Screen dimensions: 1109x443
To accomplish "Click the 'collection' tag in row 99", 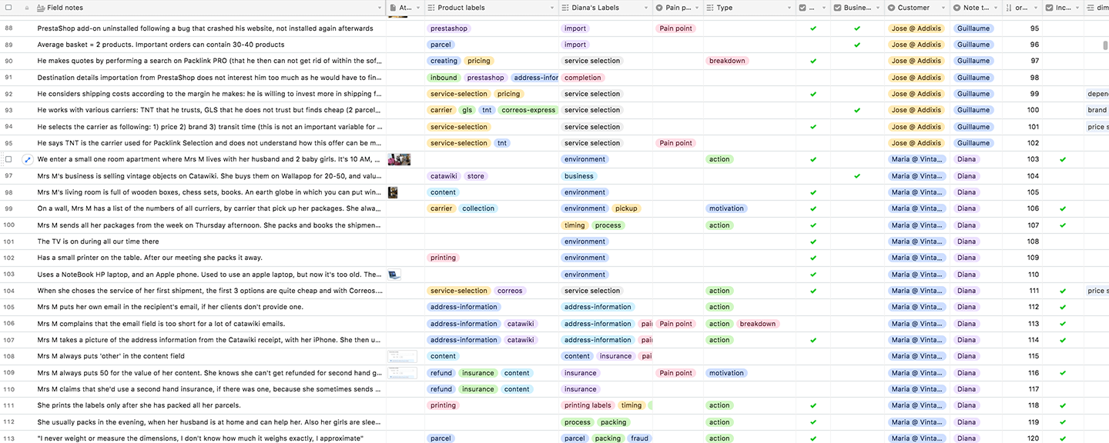I will [x=478, y=208].
